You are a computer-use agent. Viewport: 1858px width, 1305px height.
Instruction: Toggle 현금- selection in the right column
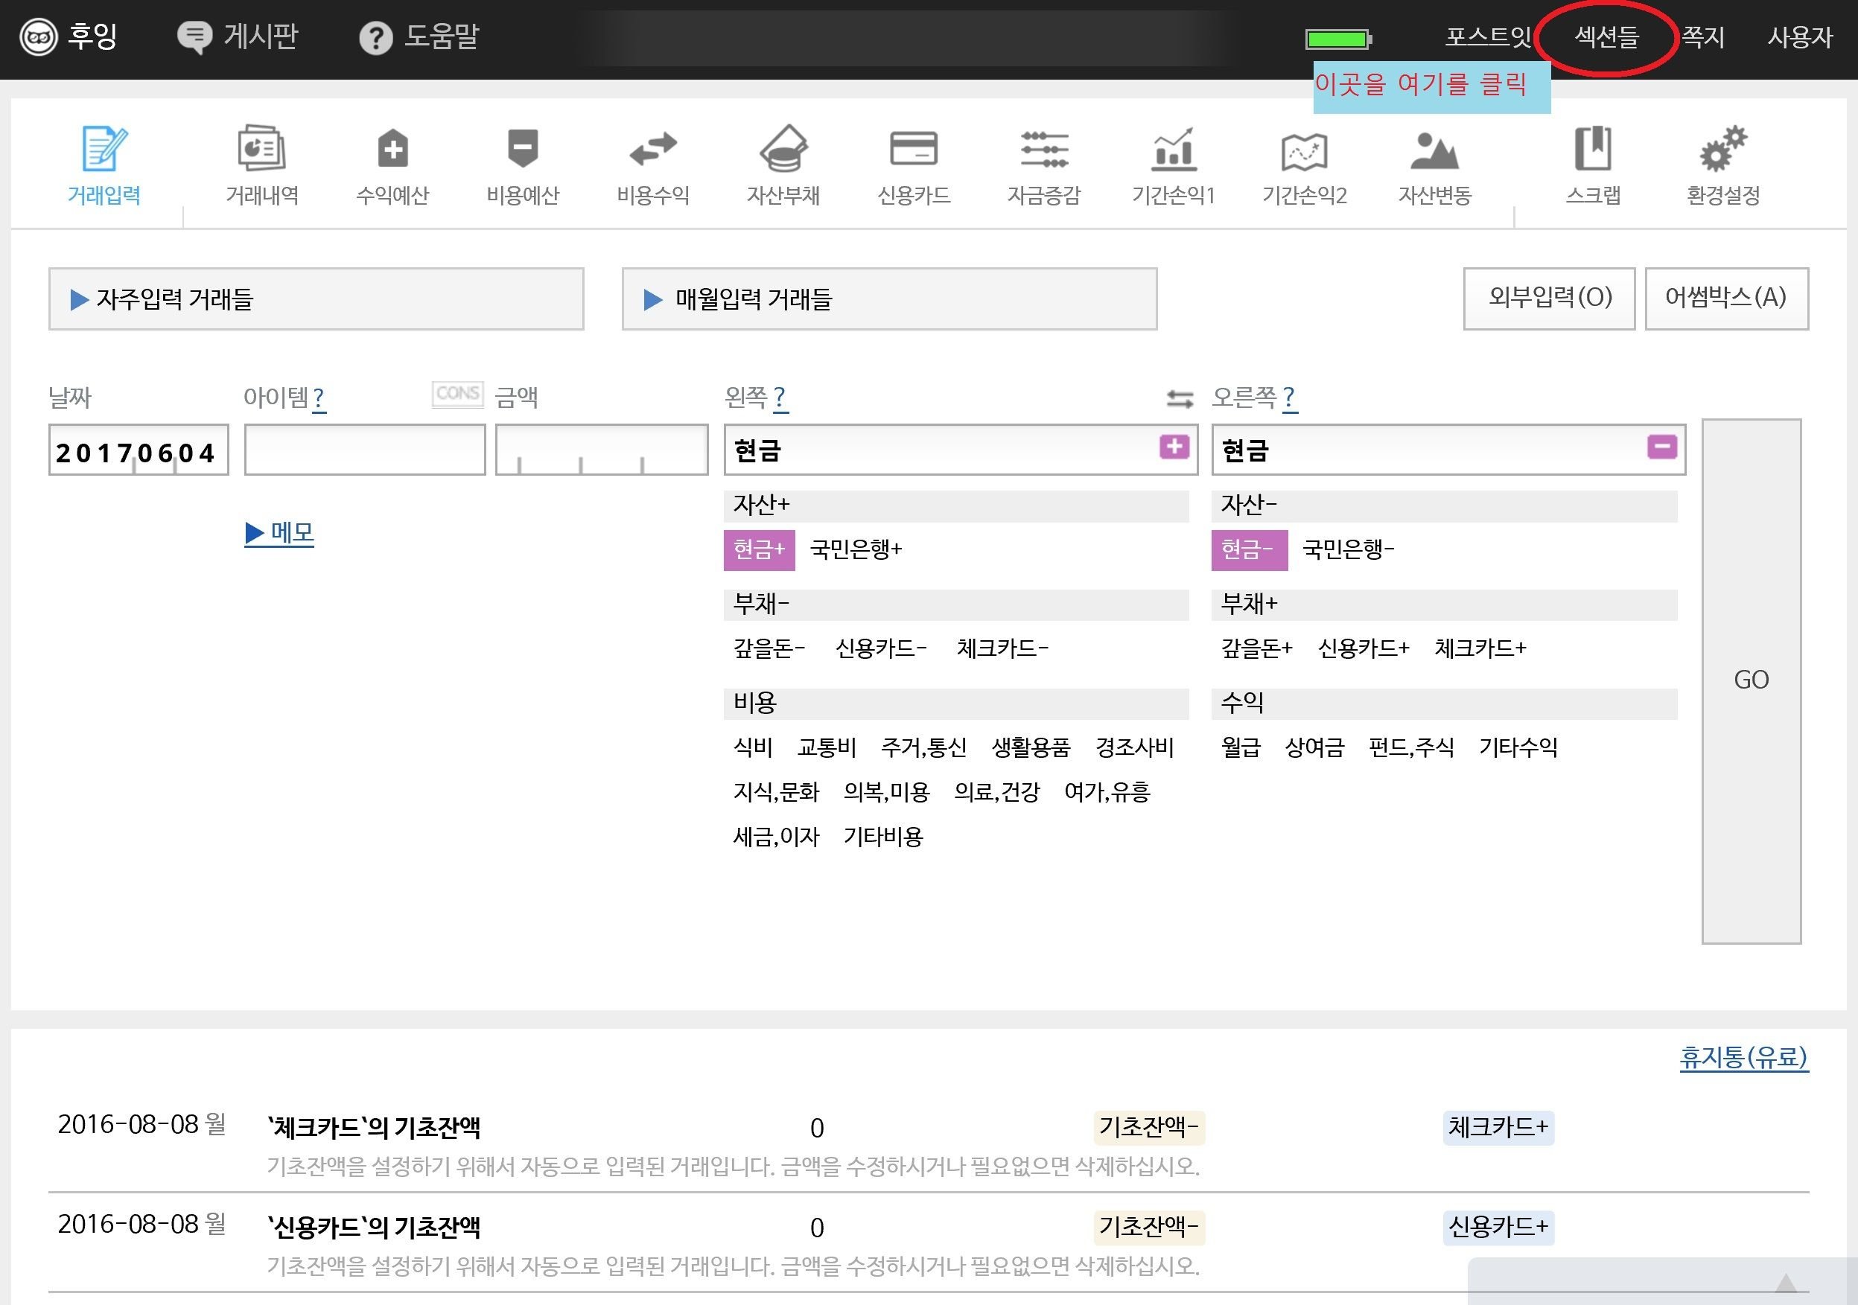[1250, 551]
